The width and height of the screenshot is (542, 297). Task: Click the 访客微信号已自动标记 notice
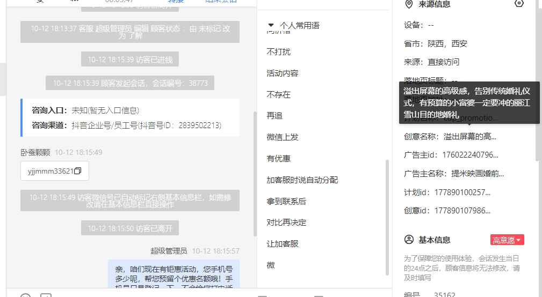click(x=130, y=201)
